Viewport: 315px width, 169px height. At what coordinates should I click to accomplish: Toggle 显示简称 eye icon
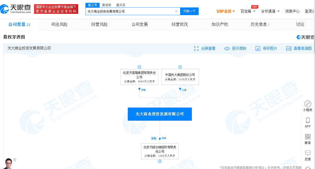tap(227, 48)
